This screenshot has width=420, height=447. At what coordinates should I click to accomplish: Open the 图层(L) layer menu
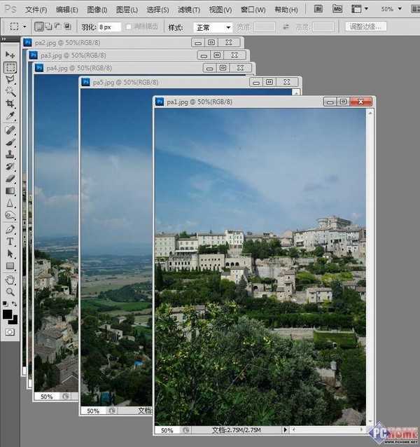(x=127, y=10)
